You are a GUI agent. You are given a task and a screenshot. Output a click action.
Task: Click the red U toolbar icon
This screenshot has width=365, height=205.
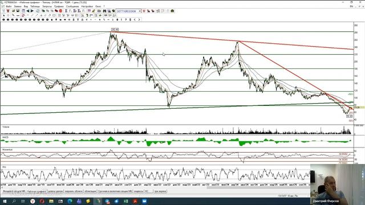coord(144,11)
